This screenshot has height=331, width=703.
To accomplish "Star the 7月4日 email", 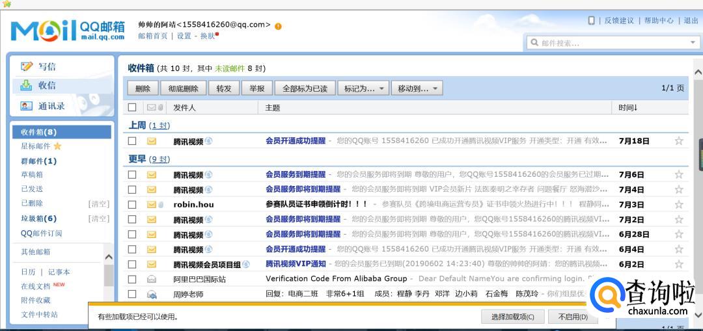I will [x=679, y=189].
